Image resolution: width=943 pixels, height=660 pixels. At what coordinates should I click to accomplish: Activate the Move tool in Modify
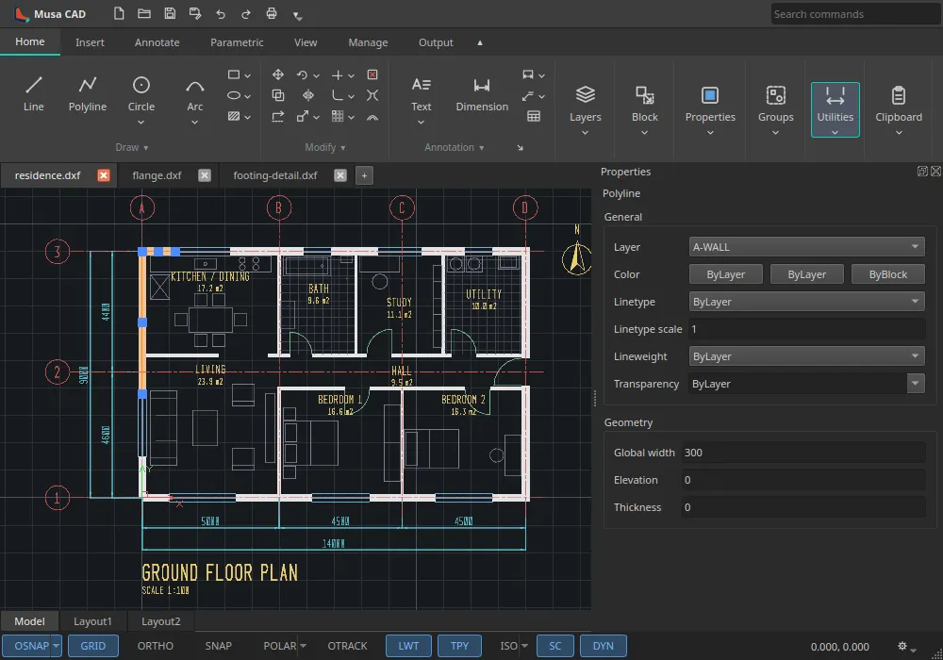pyautogui.click(x=278, y=74)
